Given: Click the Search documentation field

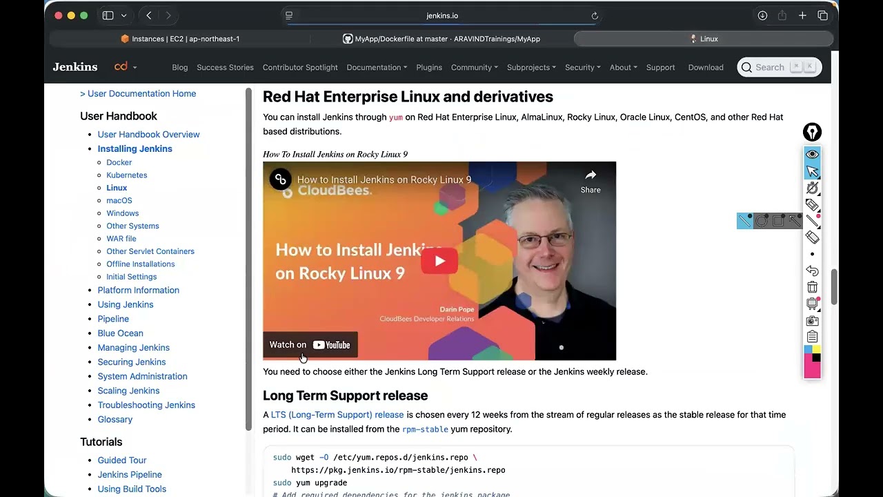Looking at the screenshot, I should 780,67.
